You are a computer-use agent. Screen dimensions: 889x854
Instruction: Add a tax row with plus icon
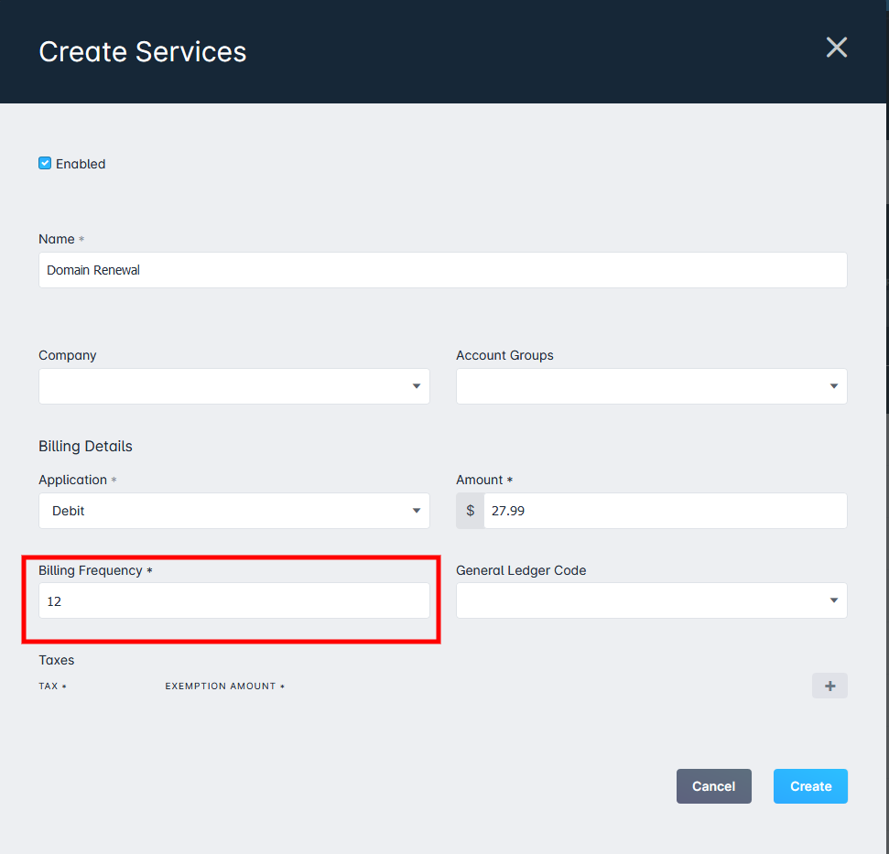point(829,686)
